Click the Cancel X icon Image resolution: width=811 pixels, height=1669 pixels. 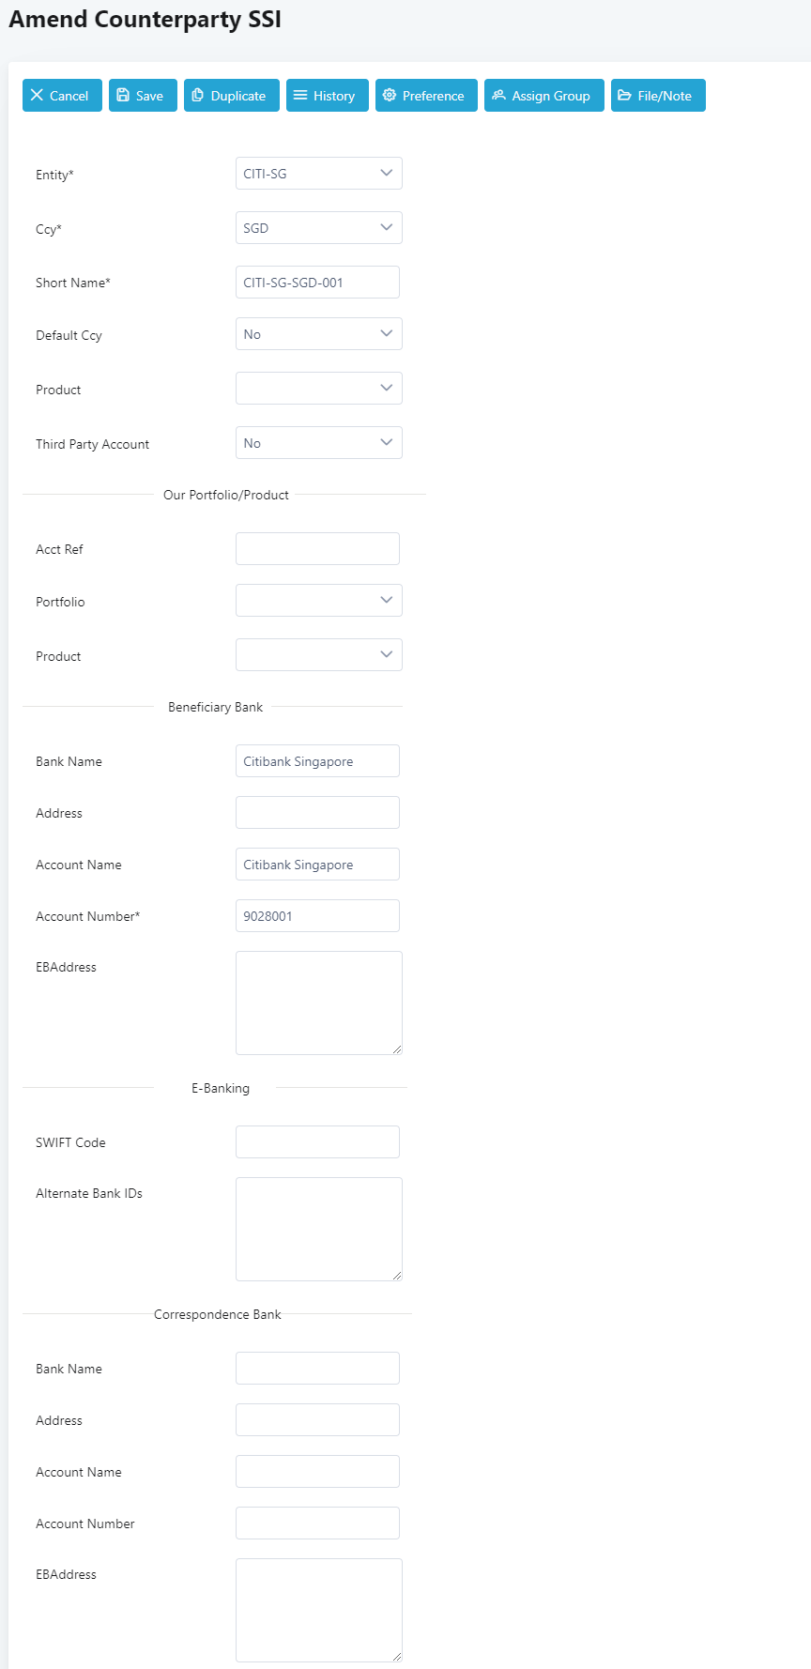[x=37, y=96]
